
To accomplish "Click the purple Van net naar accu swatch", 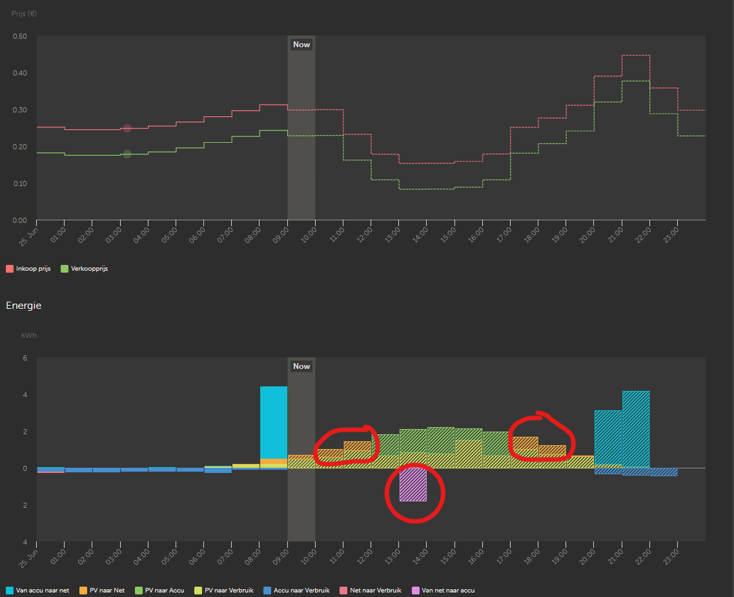I will point(415,591).
